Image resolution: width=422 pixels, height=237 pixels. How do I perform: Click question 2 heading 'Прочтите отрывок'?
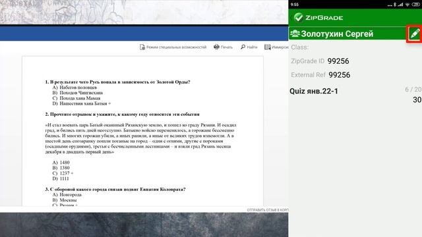[x=122, y=114]
